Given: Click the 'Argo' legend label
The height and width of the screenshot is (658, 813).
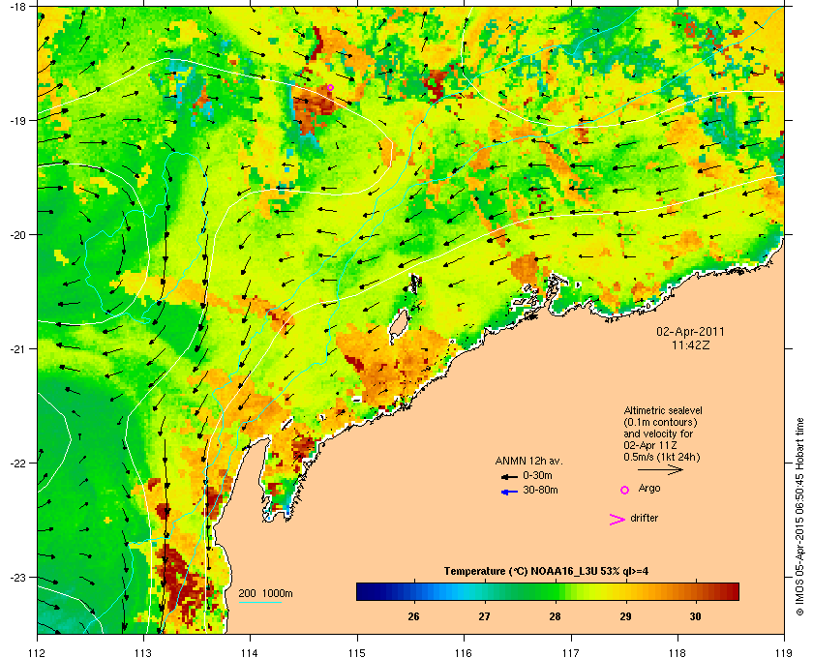Looking at the screenshot, I should pyautogui.click(x=649, y=488).
